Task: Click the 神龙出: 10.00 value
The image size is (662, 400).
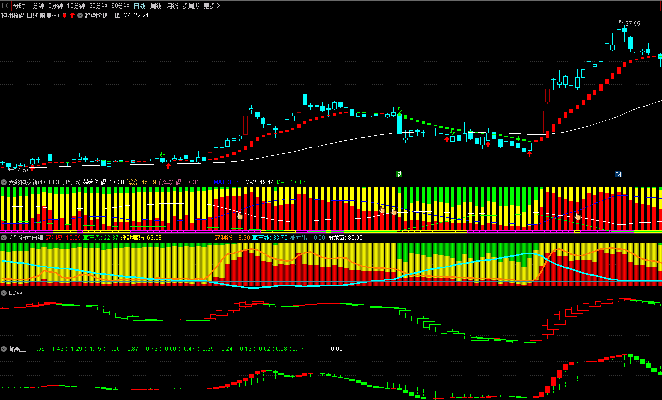Action: coord(307,238)
